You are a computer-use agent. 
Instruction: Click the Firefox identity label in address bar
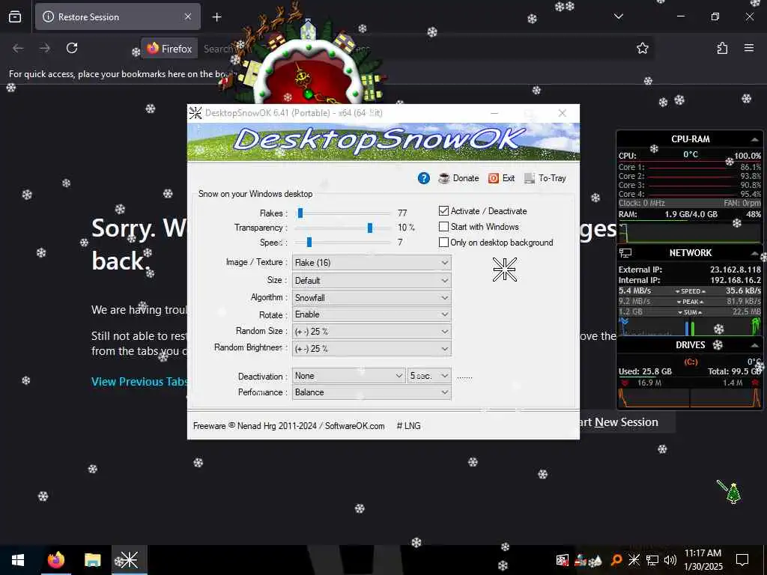(169, 49)
